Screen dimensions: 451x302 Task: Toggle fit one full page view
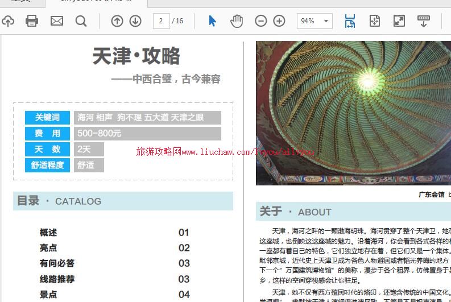pyautogui.click(x=374, y=21)
